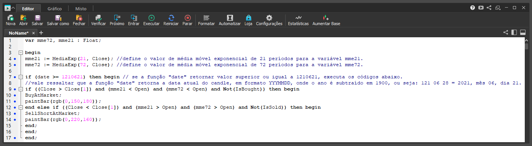
Task: Click line number 1 in the gutter
Action: click(x=10, y=40)
